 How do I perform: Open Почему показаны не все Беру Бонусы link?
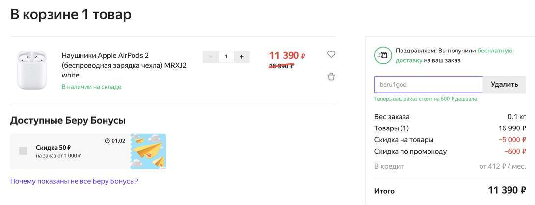tap(74, 181)
